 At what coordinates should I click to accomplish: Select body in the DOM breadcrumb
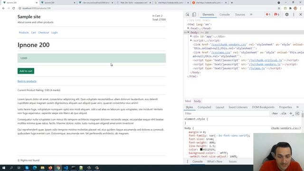(x=198, y=101)
